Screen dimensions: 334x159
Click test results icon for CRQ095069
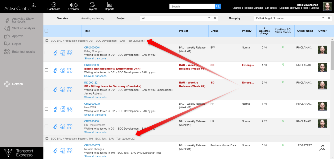(x=70, y=70)
